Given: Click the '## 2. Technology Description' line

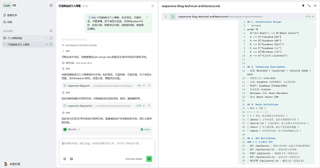Looking at the screenshot, I should [x=266, y=67].
